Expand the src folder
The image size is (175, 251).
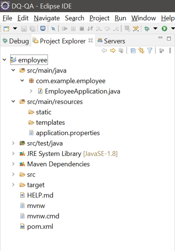point(14,174)
